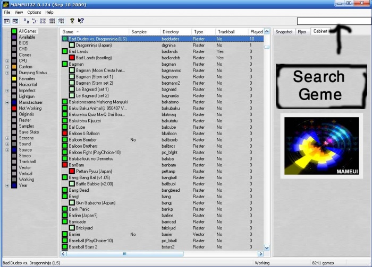Screen dimensions: 372x267
Task: Switch to details view toolbar icon
Action: tap(52, 21)
